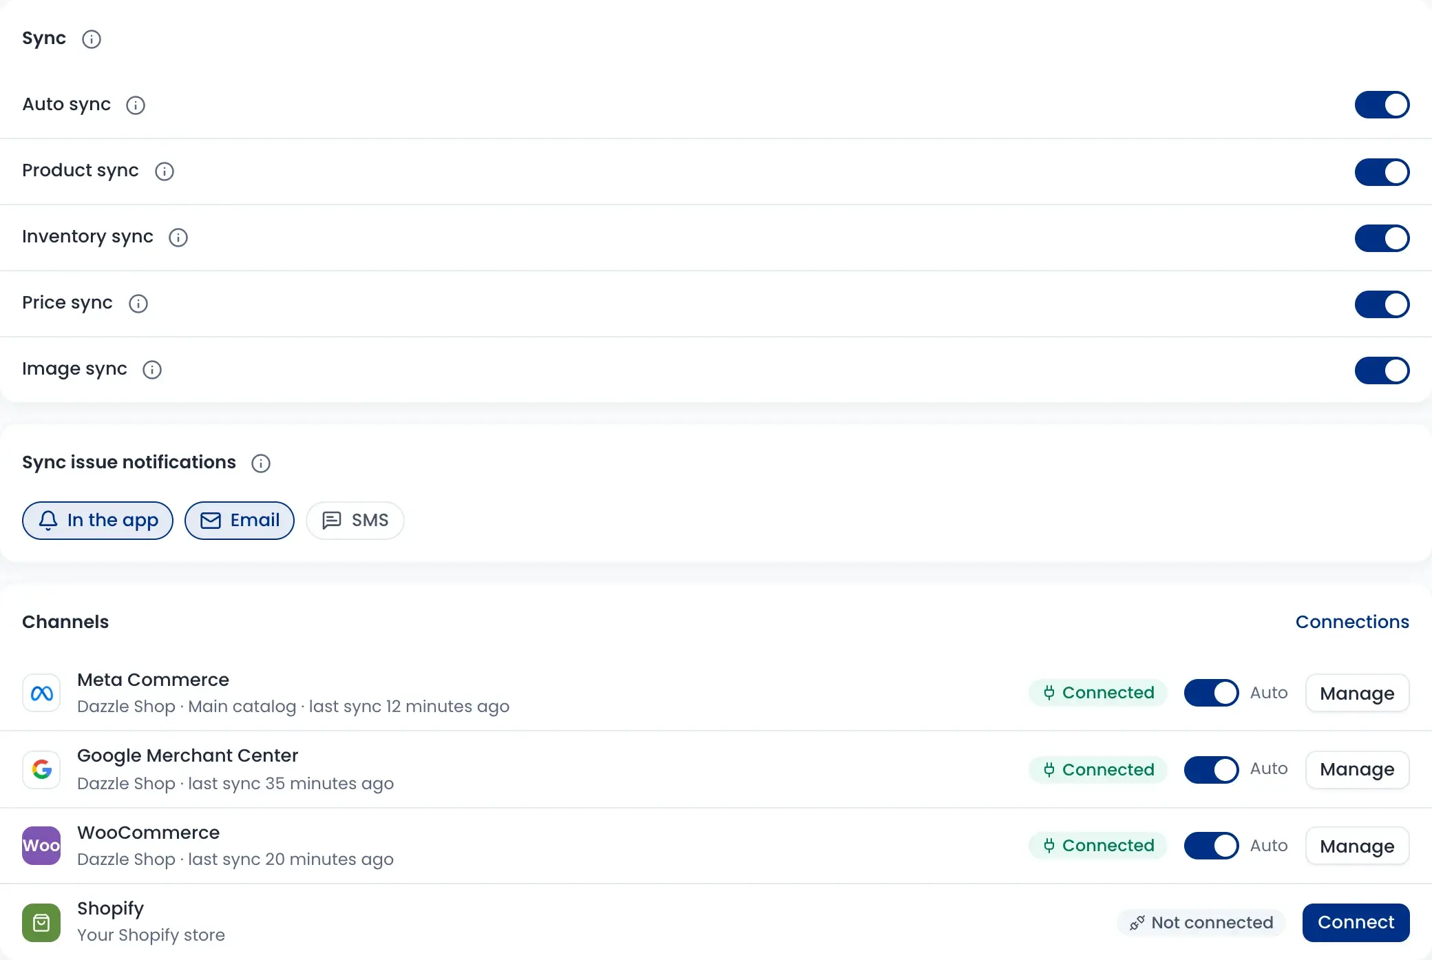Open the Connections link
This screenshot has height=960, width=1432.
coord(1352,622)
